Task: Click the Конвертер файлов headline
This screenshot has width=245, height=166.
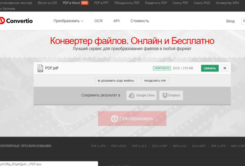Action: [x=132, y=41]
